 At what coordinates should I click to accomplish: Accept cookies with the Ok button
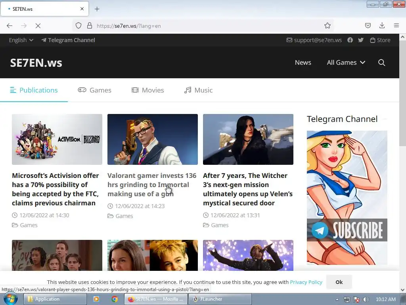(x=339, y=282)
